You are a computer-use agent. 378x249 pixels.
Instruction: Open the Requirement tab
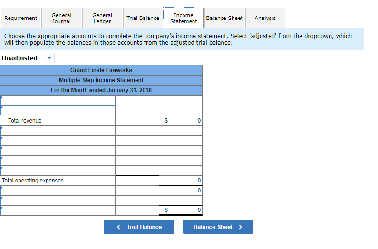click(x=21, y=18)
